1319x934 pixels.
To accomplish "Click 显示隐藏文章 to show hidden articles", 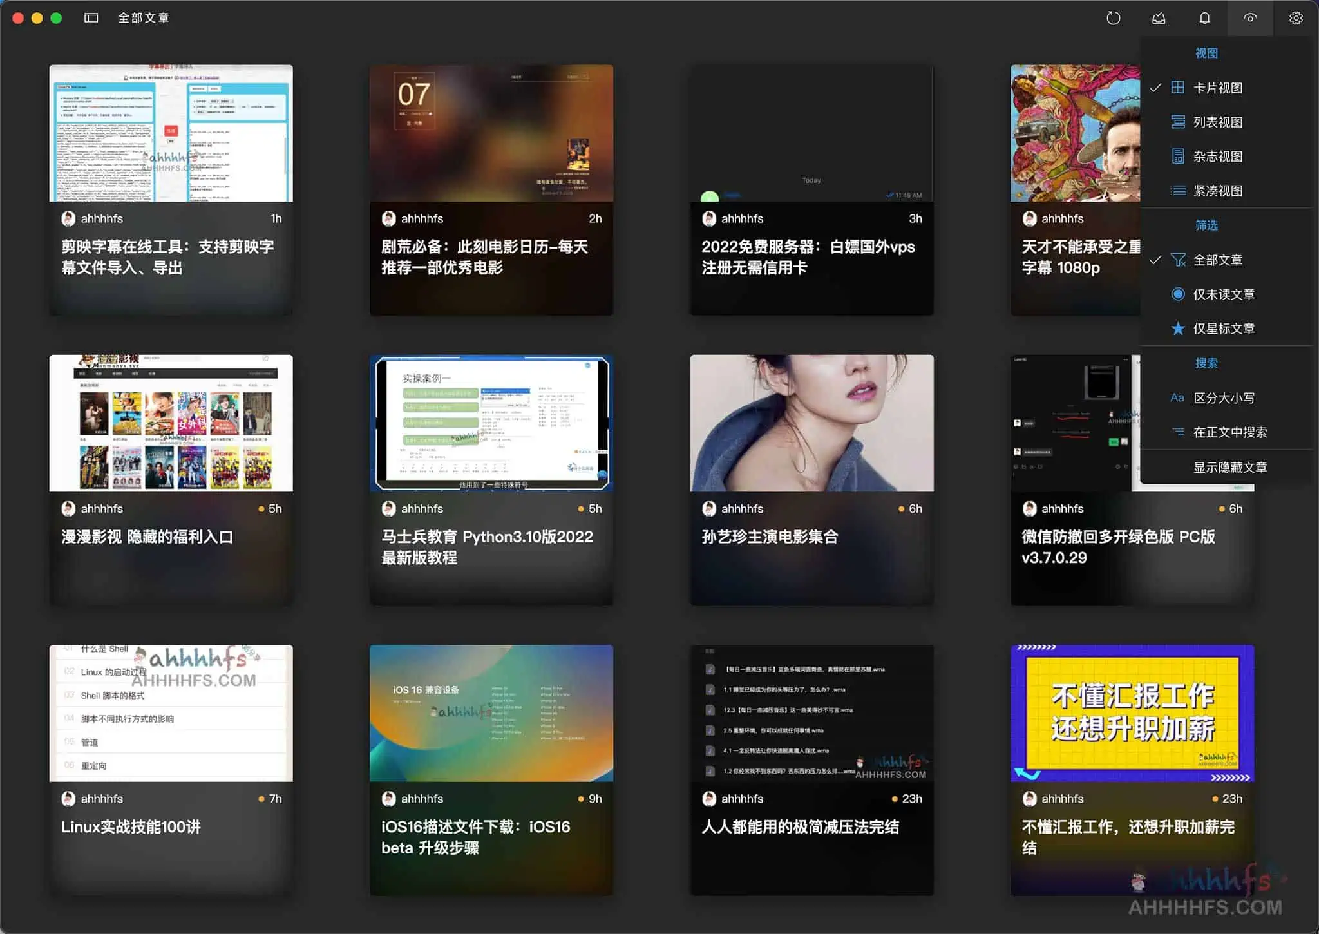I will 1231,466.
